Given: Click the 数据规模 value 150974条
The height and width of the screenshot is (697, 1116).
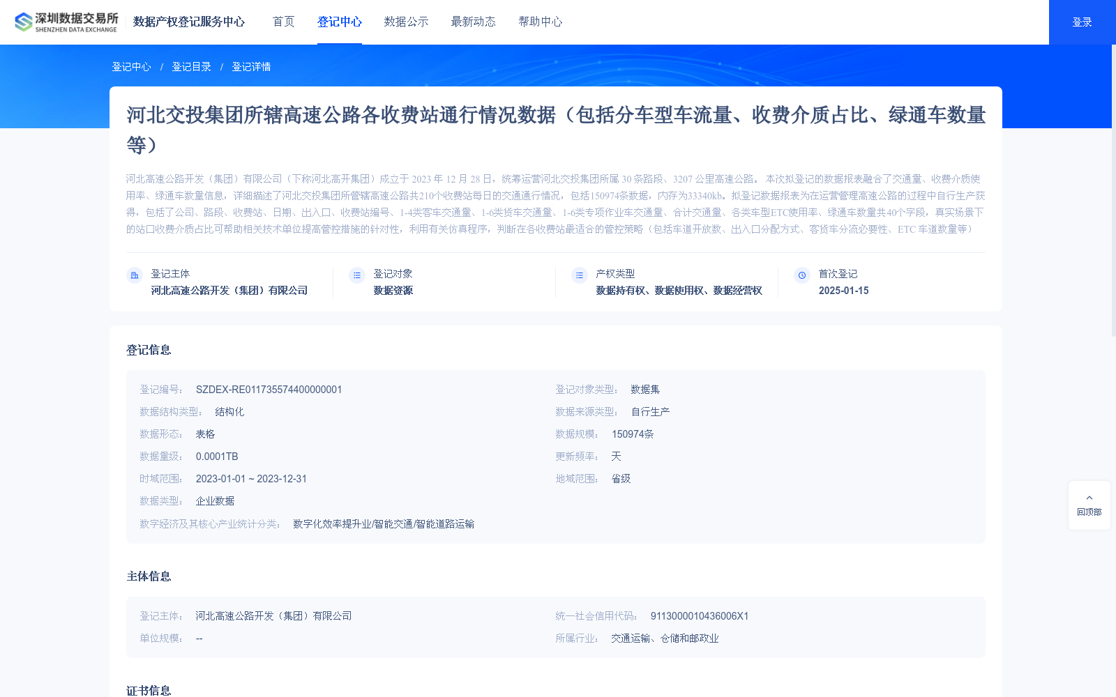Looking at the screenshot, I should 633,434.
